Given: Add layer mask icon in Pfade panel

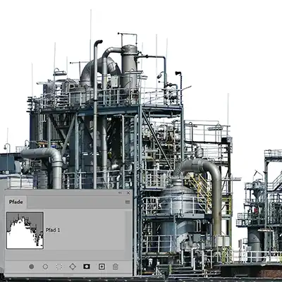Looking at the screenshot, I should (87, 266).
